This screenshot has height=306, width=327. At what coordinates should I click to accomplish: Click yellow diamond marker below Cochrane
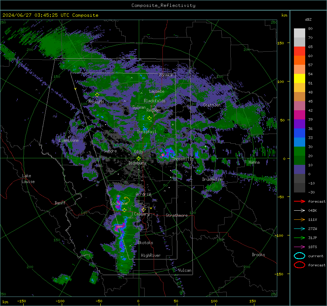[x=124, y=210]
